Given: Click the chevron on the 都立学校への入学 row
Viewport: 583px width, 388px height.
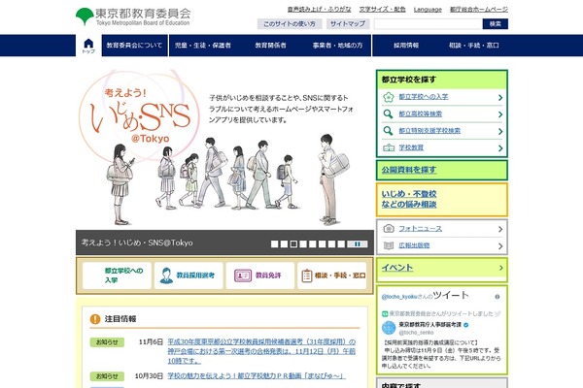Looking at the screenshot, I should click(x=500, y=98).
